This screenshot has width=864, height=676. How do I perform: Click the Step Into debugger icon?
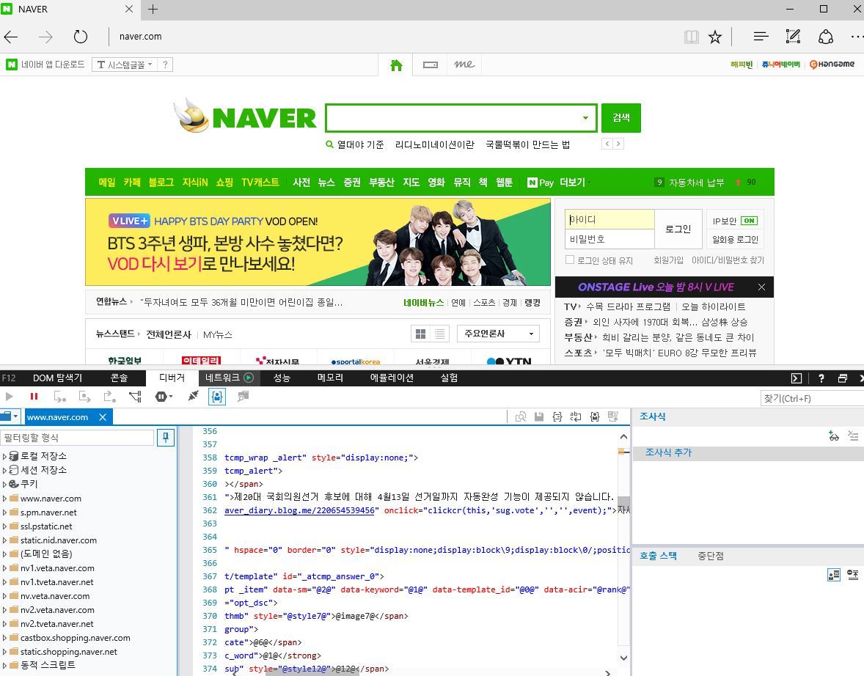(59, 396)
